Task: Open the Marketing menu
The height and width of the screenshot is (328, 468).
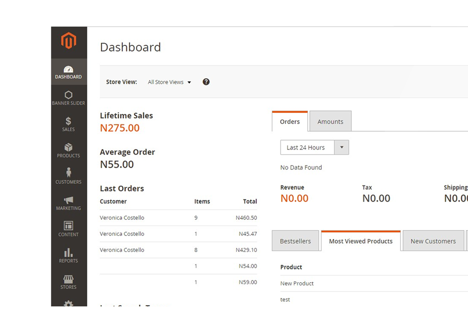Action: (x=69, y=203)
